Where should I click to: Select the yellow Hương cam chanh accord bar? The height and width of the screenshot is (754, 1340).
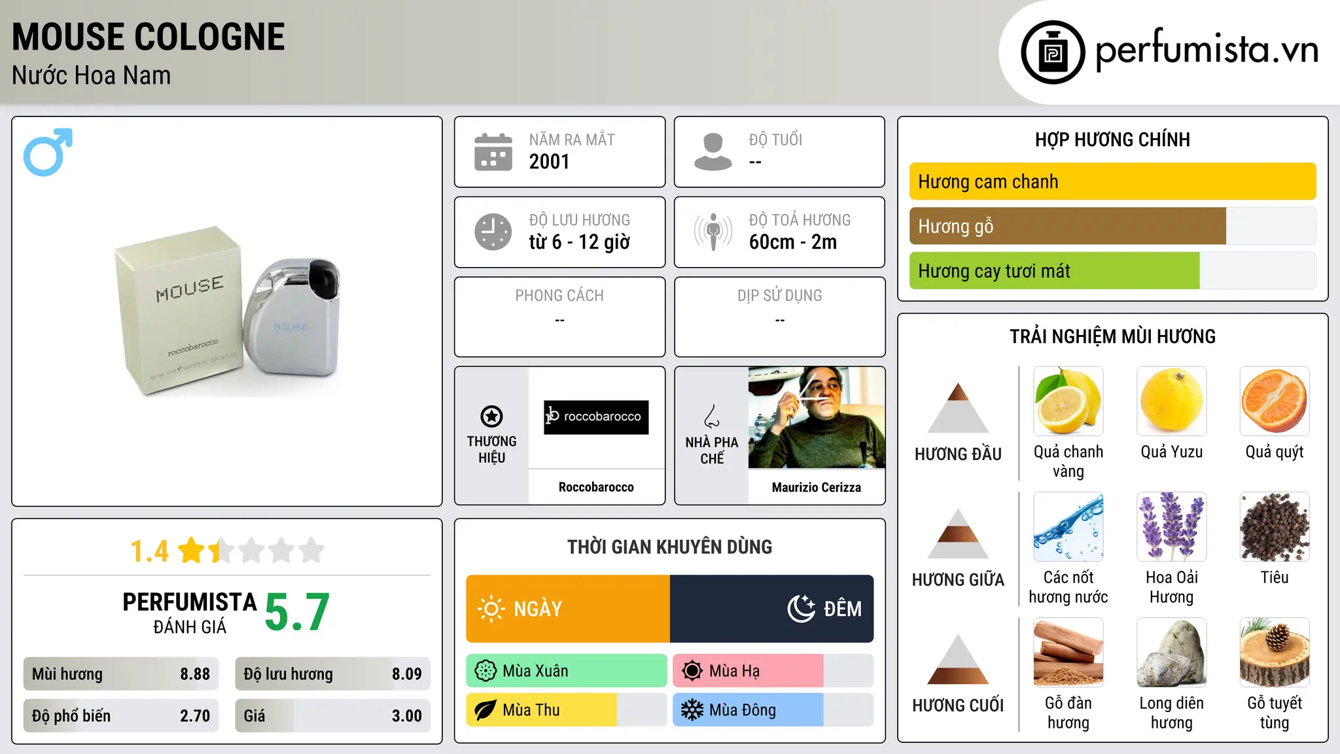click(x=1112, y=181)
